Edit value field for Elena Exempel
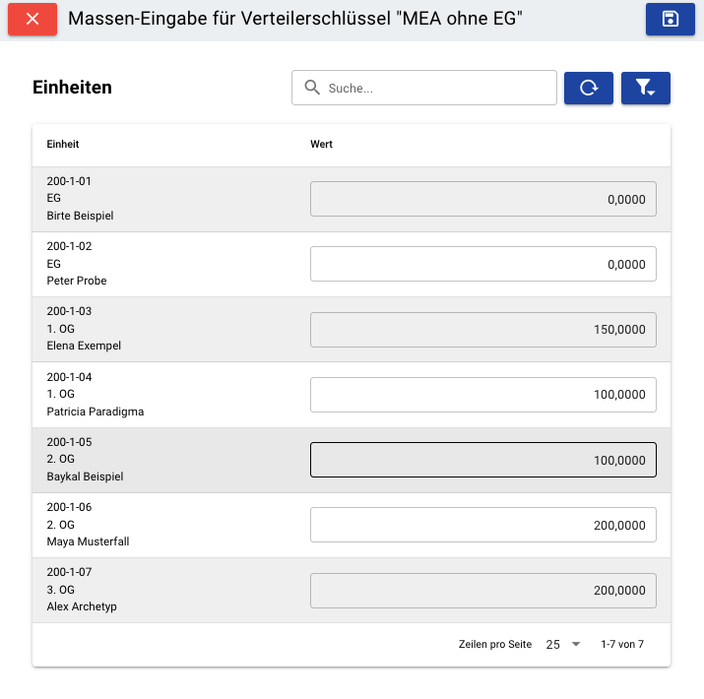Viewport: 704px width, 699px height. pos(483,330)
